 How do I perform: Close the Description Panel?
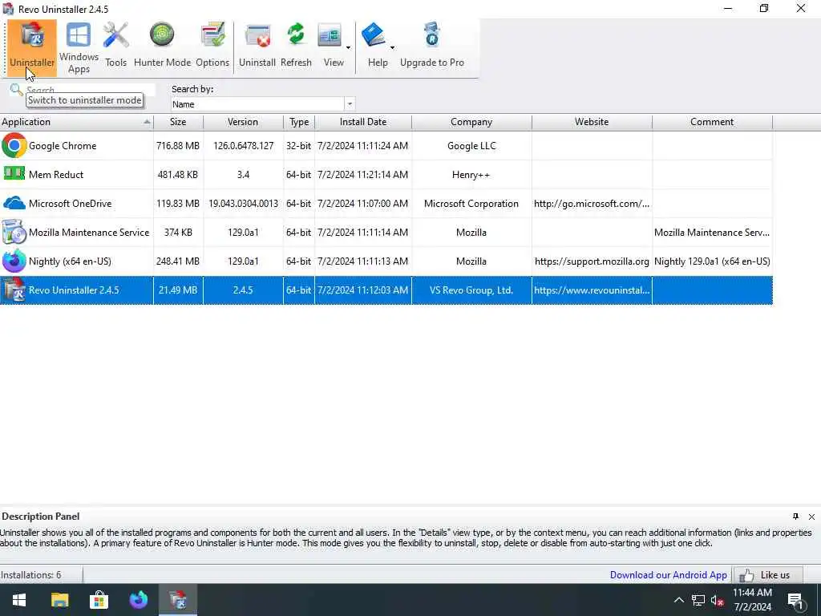[811, 517]
